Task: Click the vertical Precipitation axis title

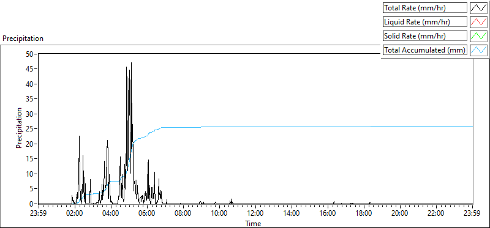Action: click(x=19, y=128)
